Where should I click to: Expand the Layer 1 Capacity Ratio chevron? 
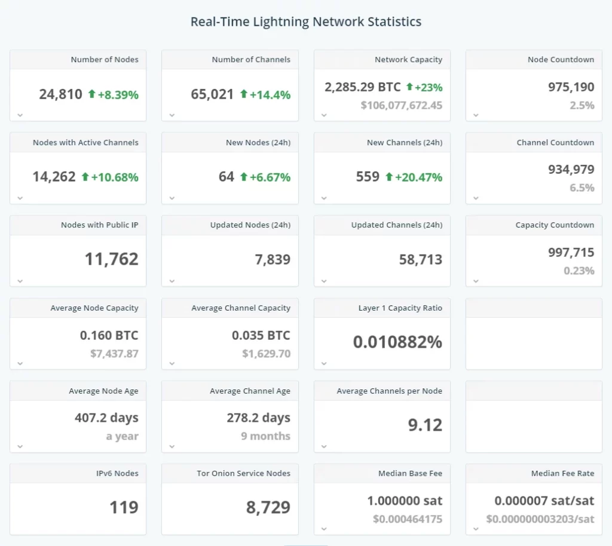[x=324, y=363]
